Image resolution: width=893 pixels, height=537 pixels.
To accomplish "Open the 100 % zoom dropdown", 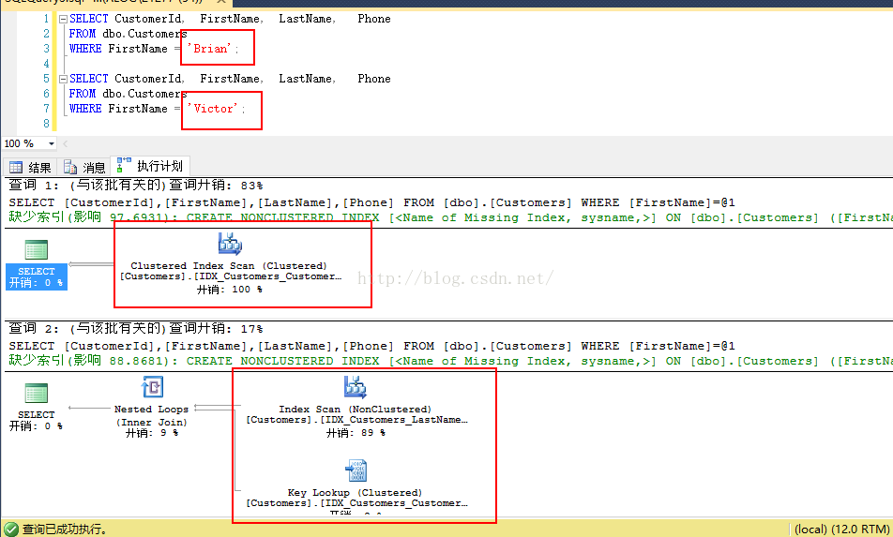I will point(52,143).
